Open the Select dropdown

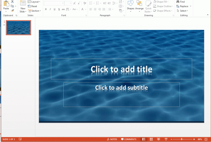click(x=182, y=11)
